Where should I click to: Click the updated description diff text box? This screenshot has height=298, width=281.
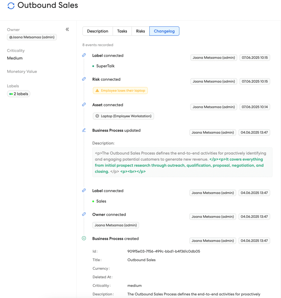[182, 162]
